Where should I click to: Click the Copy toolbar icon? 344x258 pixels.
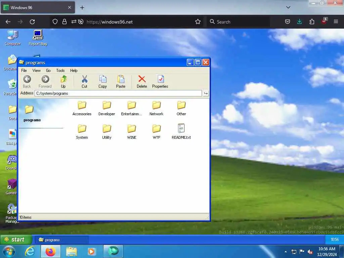click(103, 79)
